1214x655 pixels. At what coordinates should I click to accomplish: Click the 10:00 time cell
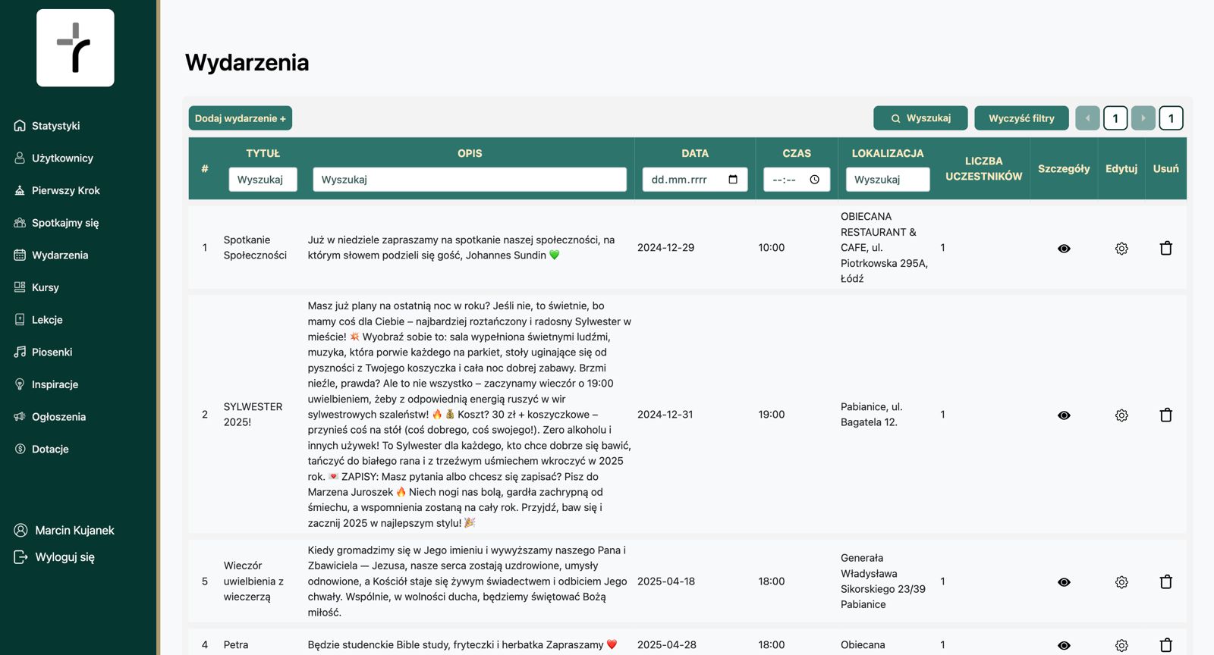coord(771,247)
